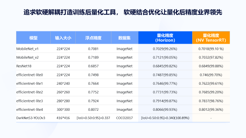Click Horizon value 0.7029(99.26%)
246x138 pixels.
point(165,49)
